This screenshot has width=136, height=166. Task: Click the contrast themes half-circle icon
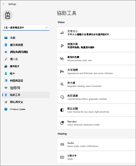pos(62,110)
